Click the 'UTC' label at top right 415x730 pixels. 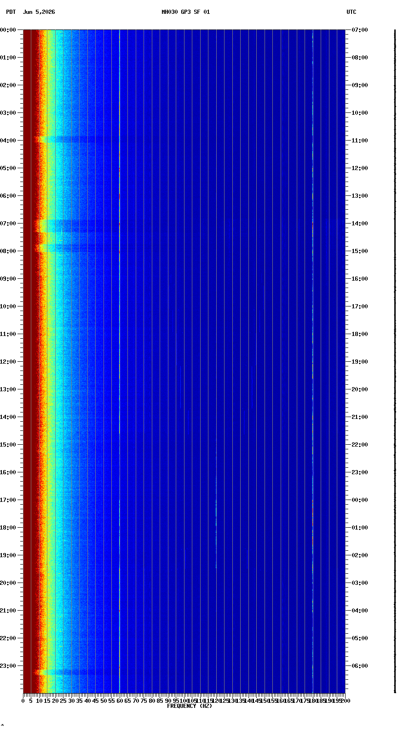pyautogui.click(x=352, y=12)
